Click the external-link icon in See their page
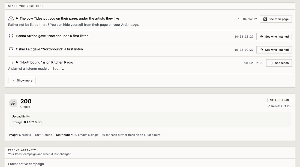The height and width of the screenshot is (167, 300). coord(265,19)
